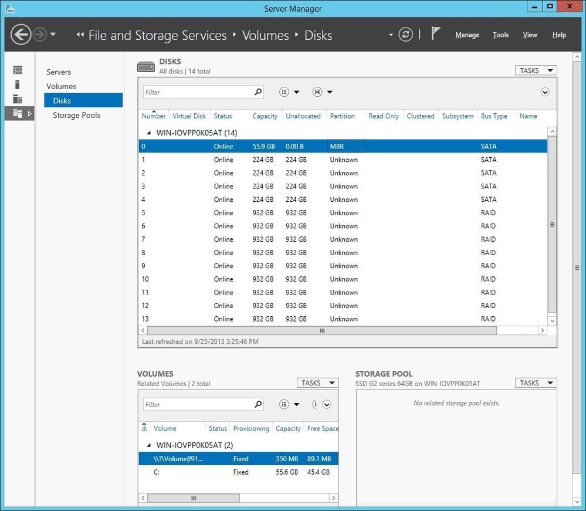Open the Tools menu
Image resolution: width=586 pixels, height=511 pixels.
click(500, 35)
